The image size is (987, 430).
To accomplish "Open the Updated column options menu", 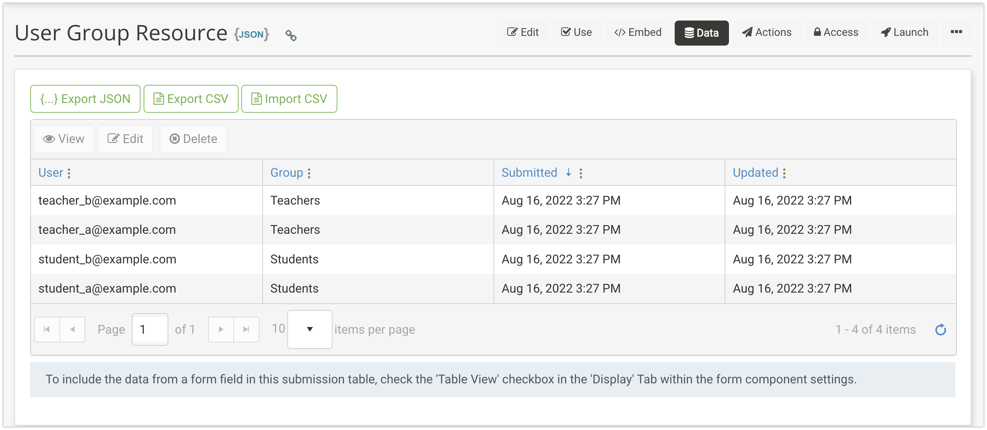I will click(x=784, y=173).
